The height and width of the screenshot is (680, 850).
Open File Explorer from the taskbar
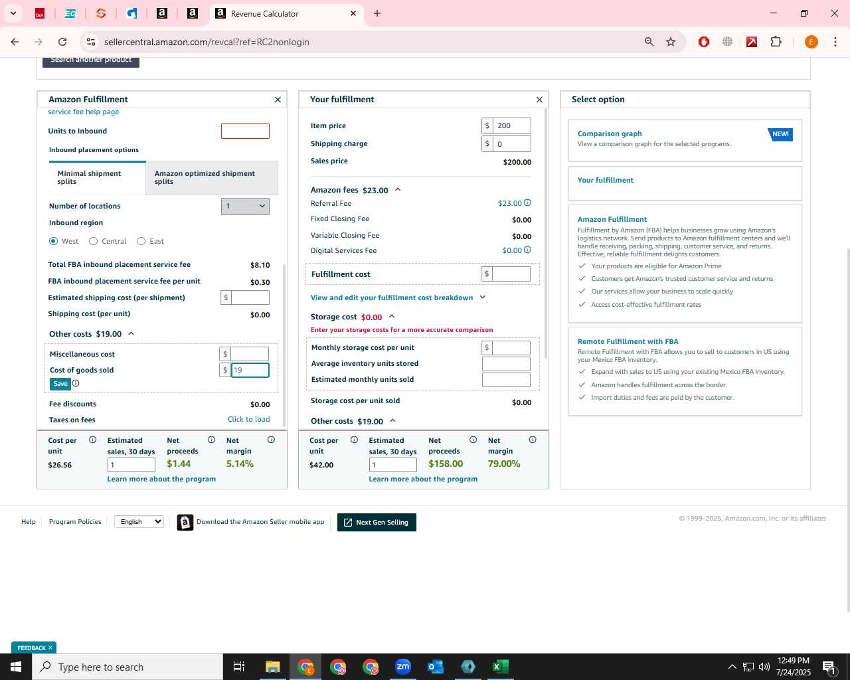(x=273, y=667)
